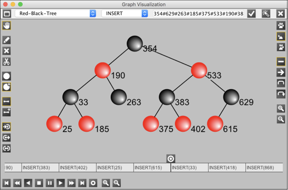The image size is (288, 190).
Task: Toggle the highlighted middle paw icon
Action: click(281, 36)
